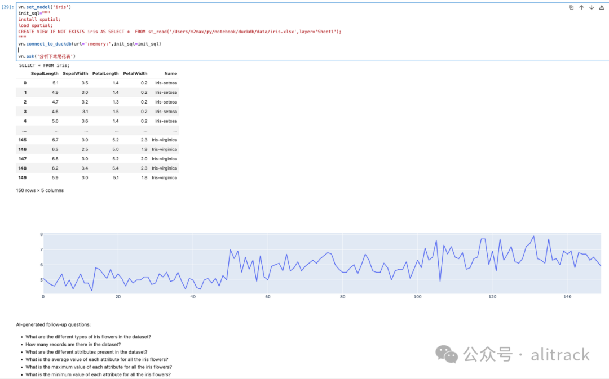The height and width of the screenshot is (379, 609).
Task: Click the question about minimum value of each attribute
Action: point(98,374)
